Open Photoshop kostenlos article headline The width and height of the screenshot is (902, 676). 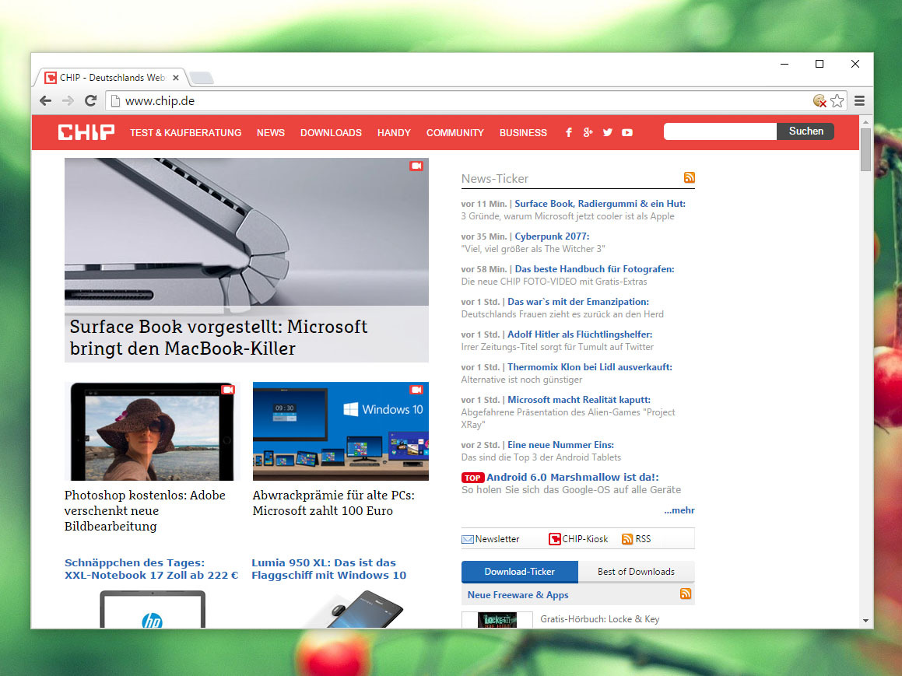tap(145, 511)
